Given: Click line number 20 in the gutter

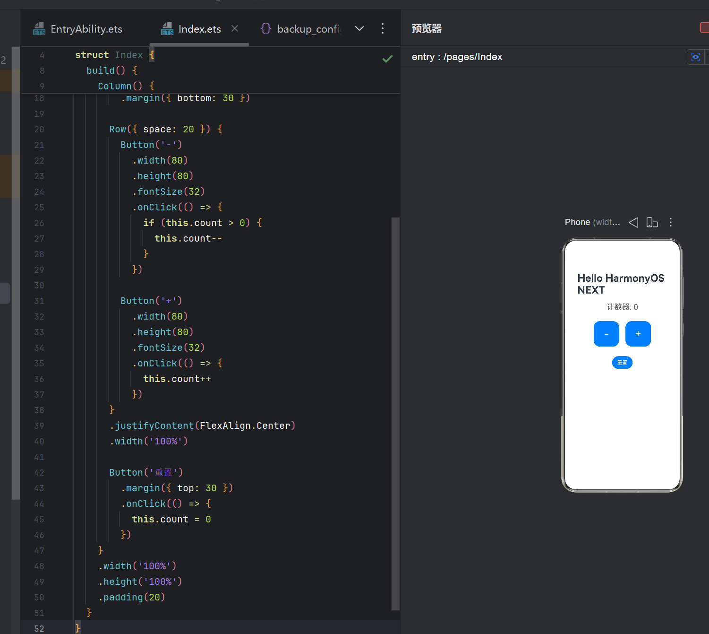Looking at the screenshot, I should point(39,130).
